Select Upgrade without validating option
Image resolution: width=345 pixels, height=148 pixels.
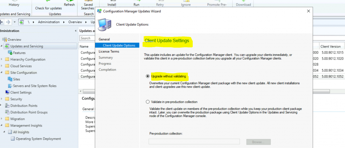[x=148, y=76]
